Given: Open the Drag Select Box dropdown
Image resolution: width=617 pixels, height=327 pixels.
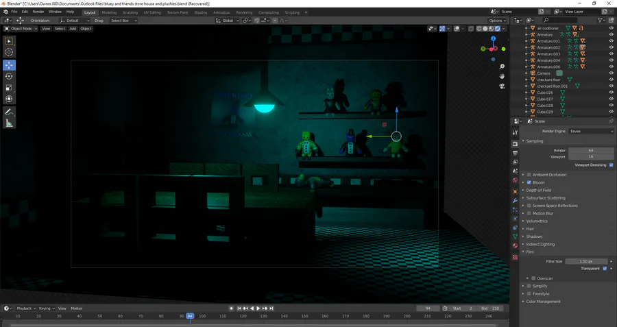Looking at the screenshot, I should click(x=123, y=21).
